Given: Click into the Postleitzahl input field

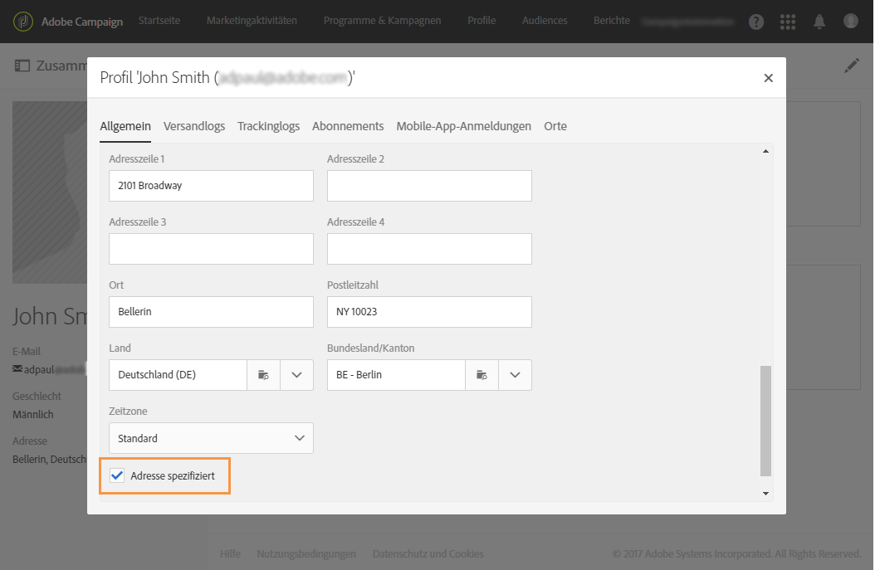Looking at the screenshot, I should pyautogui.click(x=429, y=312).
